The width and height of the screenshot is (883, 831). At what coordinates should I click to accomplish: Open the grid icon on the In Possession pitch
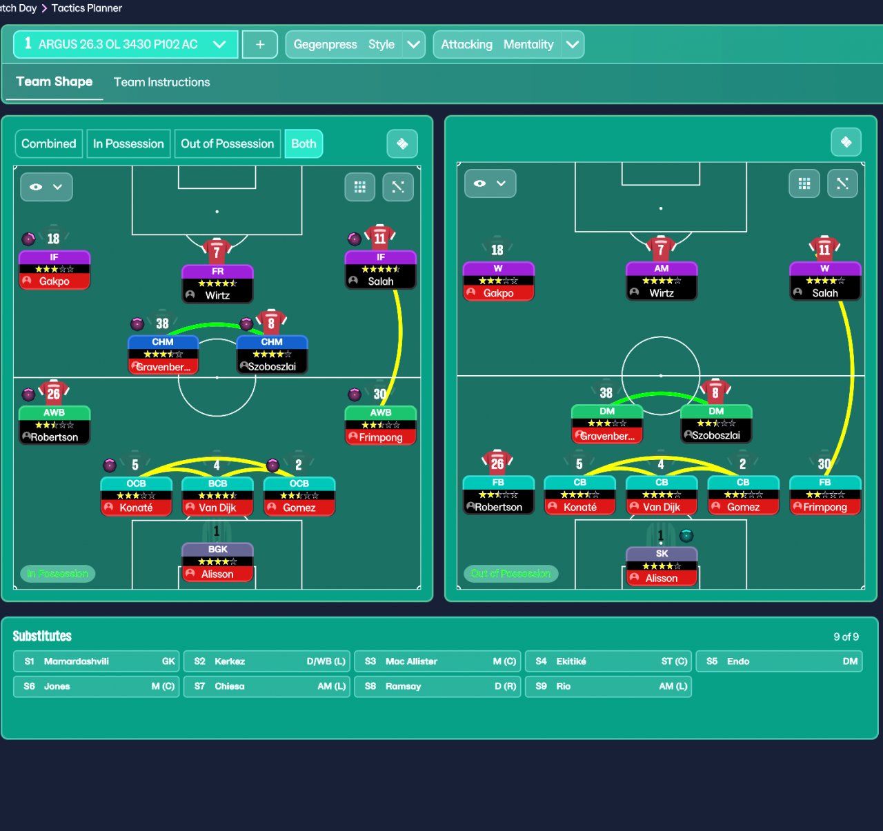[360, 187]
